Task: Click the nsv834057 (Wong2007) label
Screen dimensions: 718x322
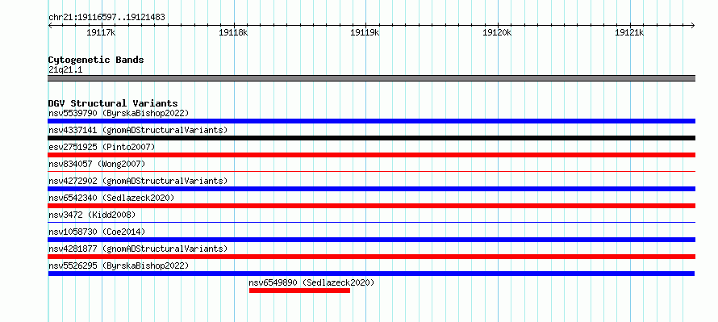Action: point(97,164)
